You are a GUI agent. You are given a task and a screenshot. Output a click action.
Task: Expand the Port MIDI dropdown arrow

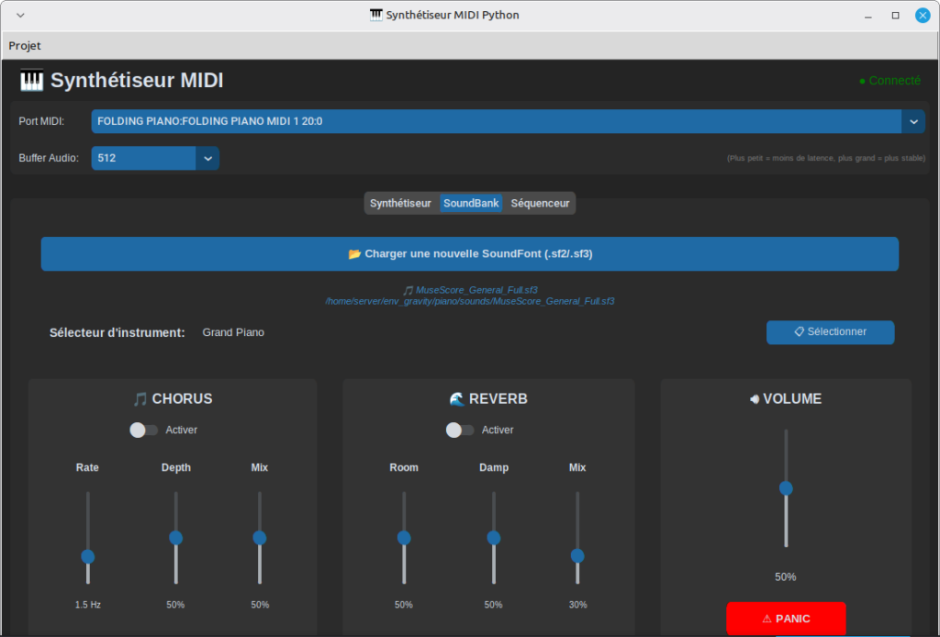pyautogui.click(x=912, y=121)
